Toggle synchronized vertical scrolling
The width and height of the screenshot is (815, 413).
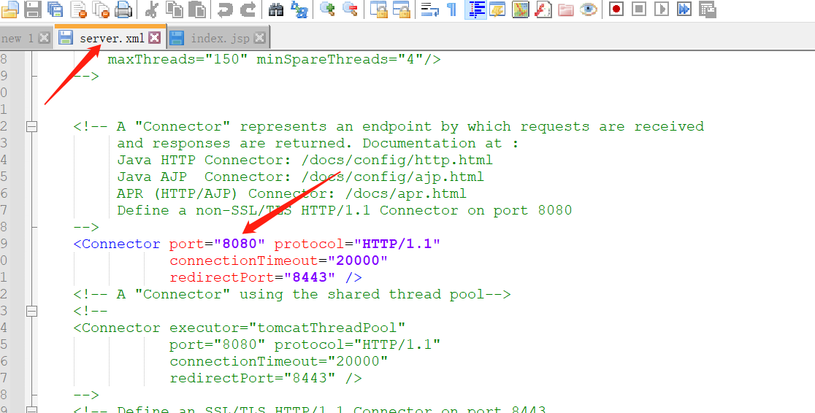pyautogui.click(x=379, y=9)
